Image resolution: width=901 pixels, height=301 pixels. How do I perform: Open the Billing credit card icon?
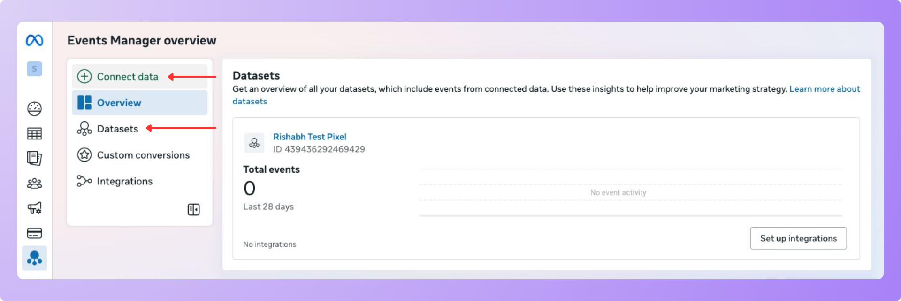click(x=34, y=233)
